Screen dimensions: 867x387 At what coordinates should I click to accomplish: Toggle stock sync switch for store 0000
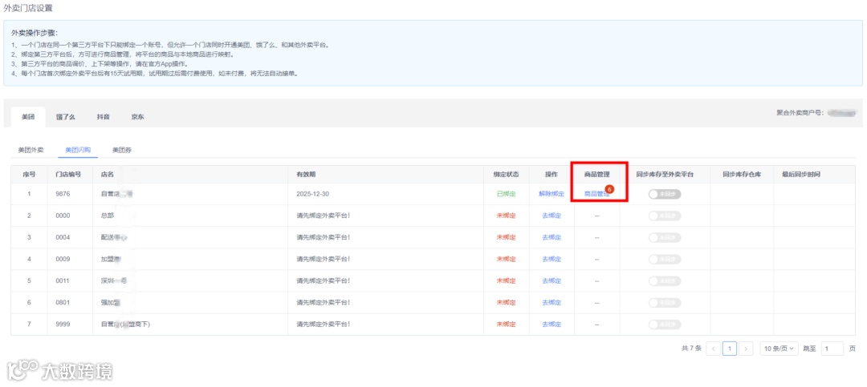[665, 216]
